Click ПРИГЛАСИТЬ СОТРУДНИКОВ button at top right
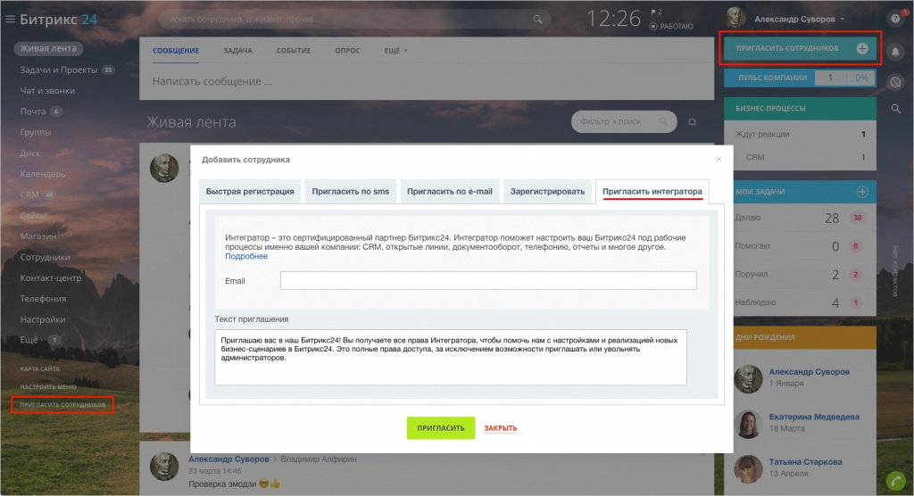The height and width of the screenshot is (496, 914). (800, 48)
